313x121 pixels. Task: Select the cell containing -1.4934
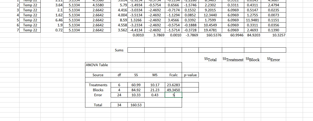(136, 5)
